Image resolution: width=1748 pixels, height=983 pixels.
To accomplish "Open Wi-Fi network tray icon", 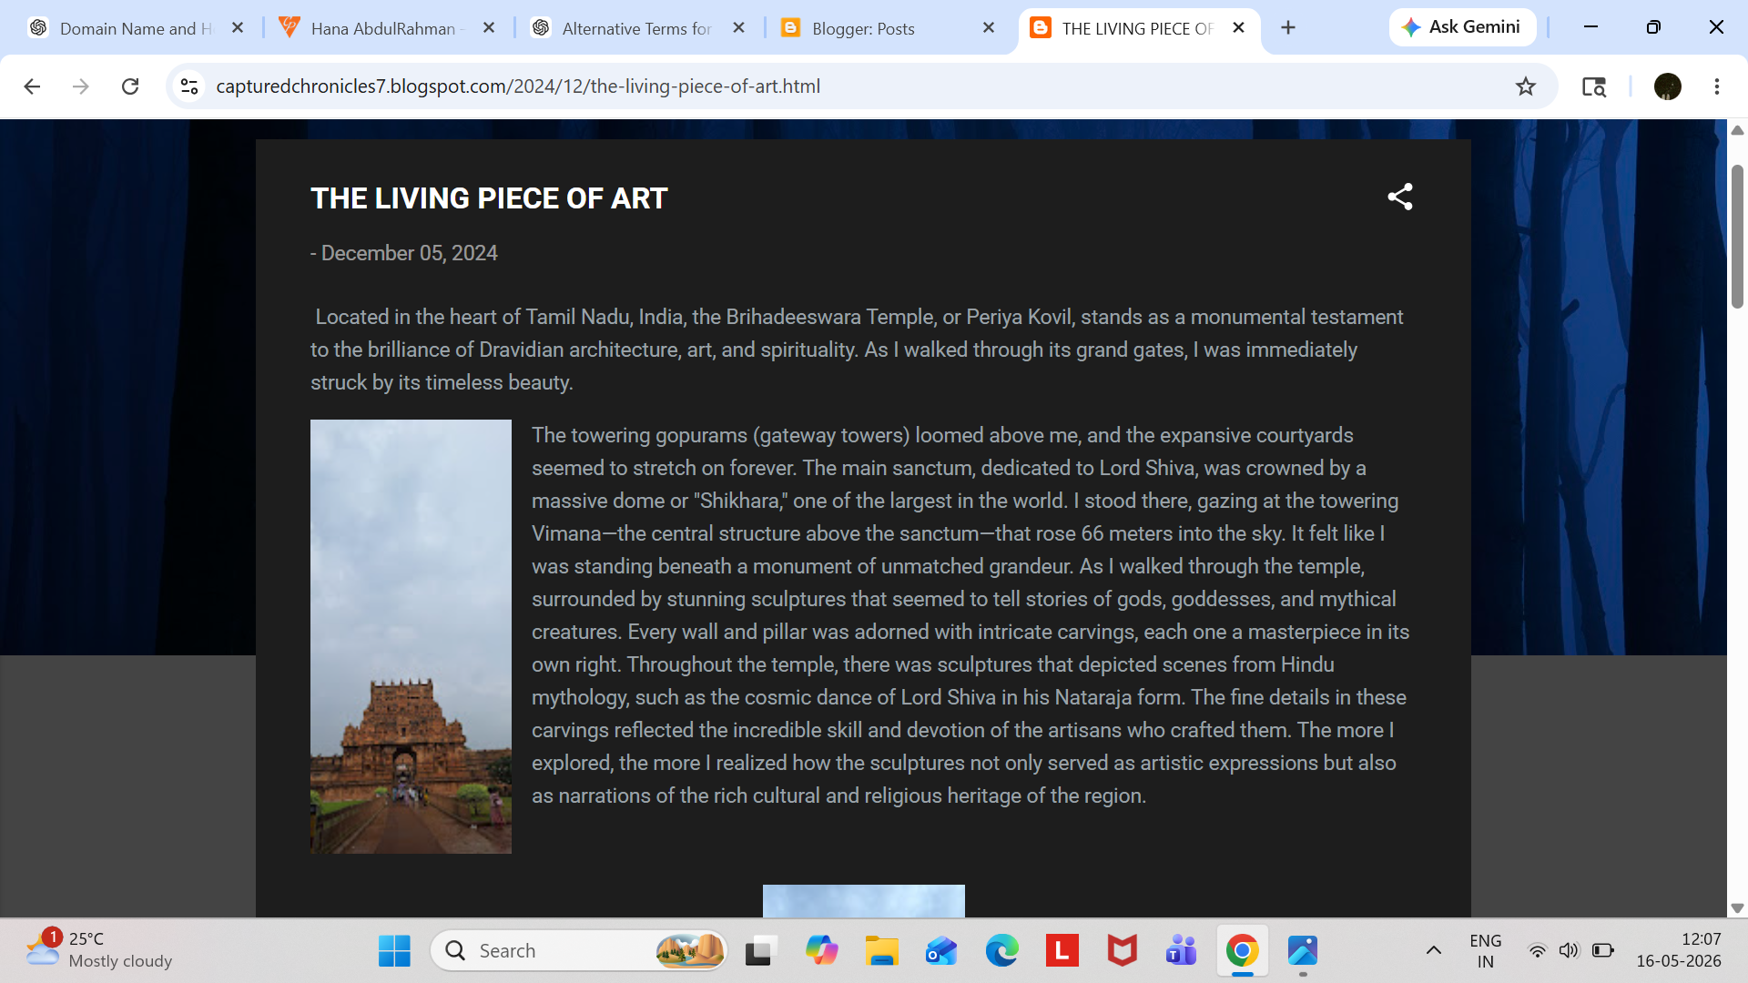I will tap(1537, 951).
